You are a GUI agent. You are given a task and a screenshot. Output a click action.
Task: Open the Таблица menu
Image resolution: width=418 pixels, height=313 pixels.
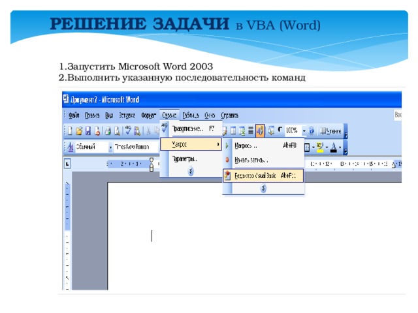click(x=191, y=115)
